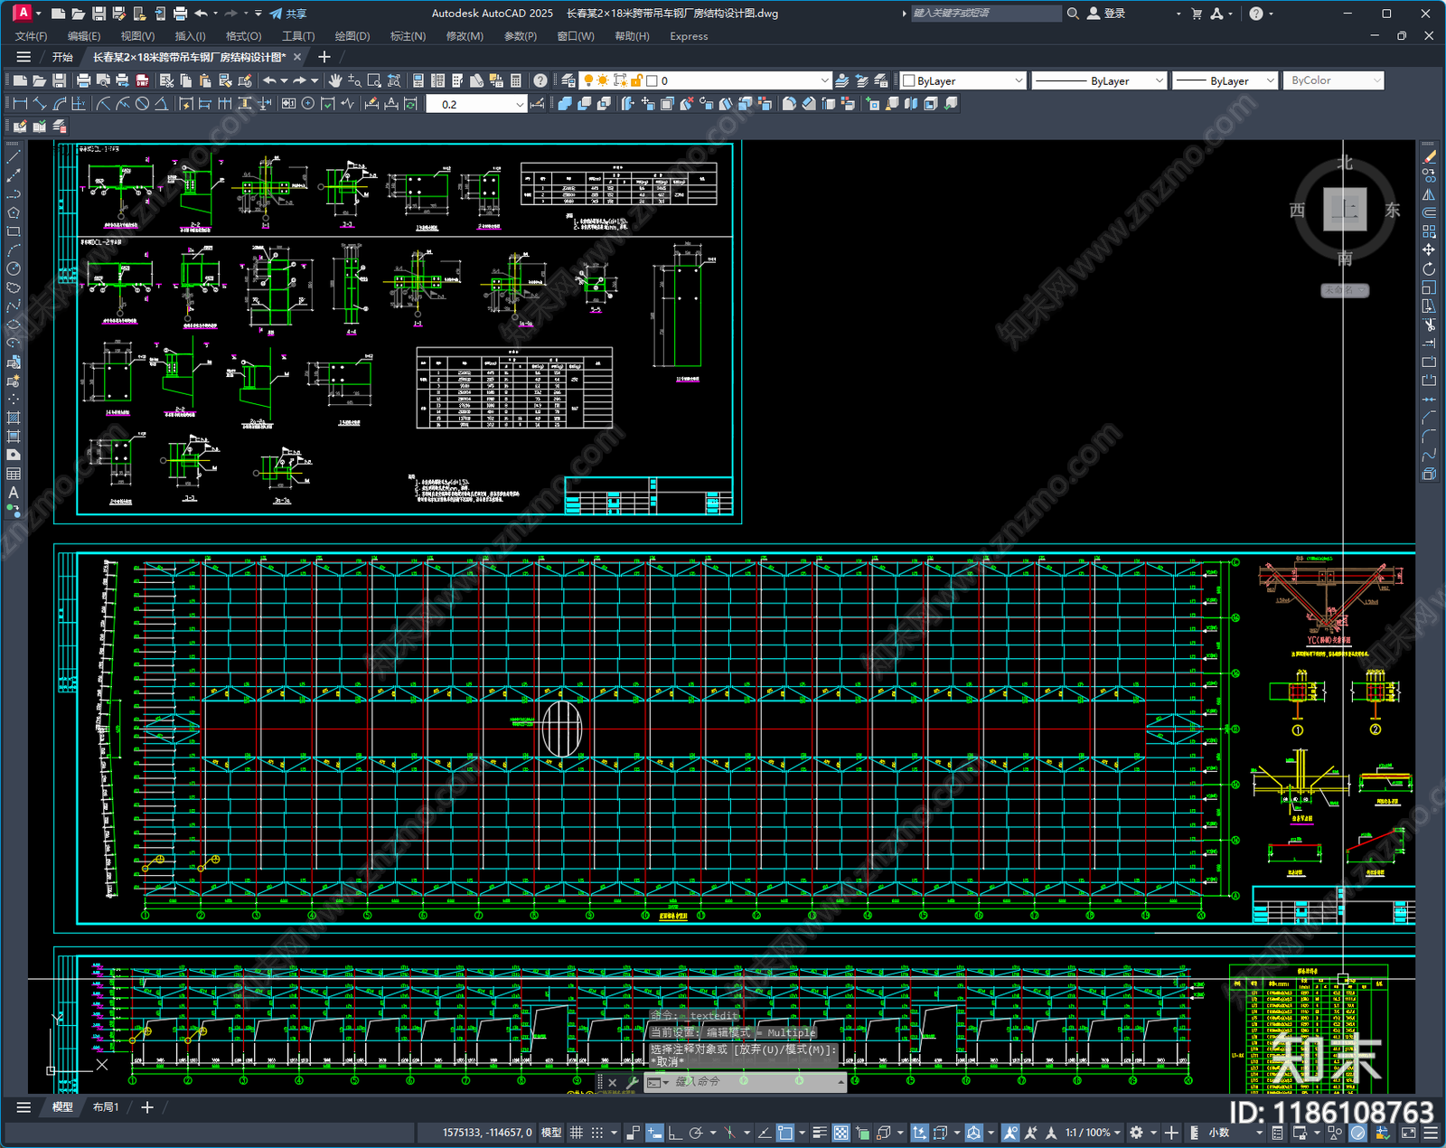Open the Express menu
Screen dimensions: 1446x1148
pos(689,36)
